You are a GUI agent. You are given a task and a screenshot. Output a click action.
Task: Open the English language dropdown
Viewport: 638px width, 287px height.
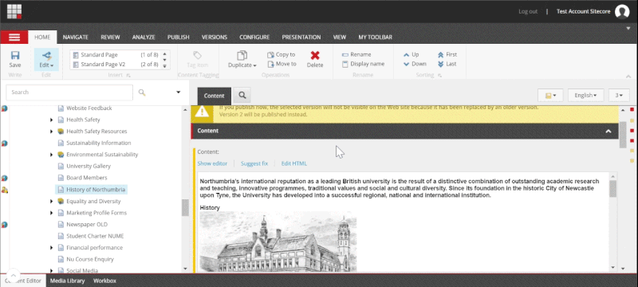coord(585,95)
